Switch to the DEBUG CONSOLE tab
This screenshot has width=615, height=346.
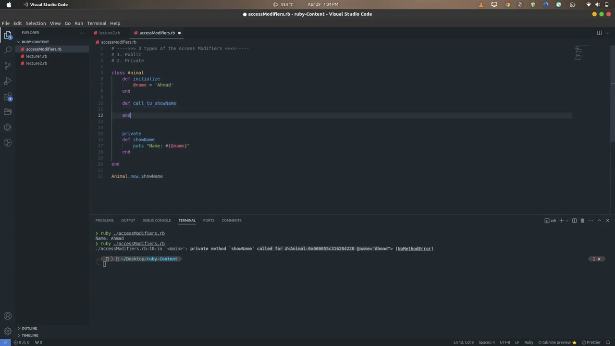[x=157, y=221]
